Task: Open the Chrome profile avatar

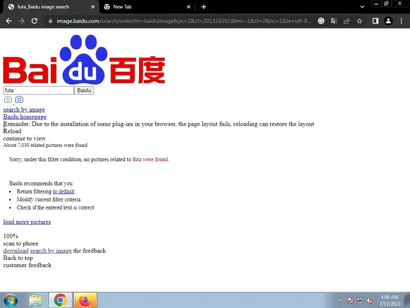Action: point(388,21)
